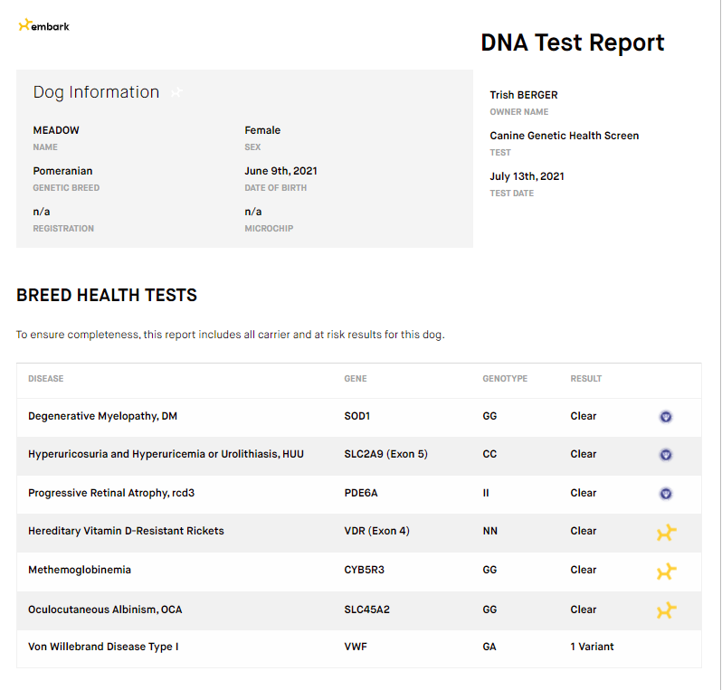Click the badge icon on Hyperuricosuria HUU row
The image size is (722, 690).
tap(665, 455)
